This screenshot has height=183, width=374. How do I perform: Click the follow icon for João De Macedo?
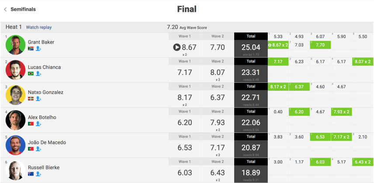tap(38, 149)
